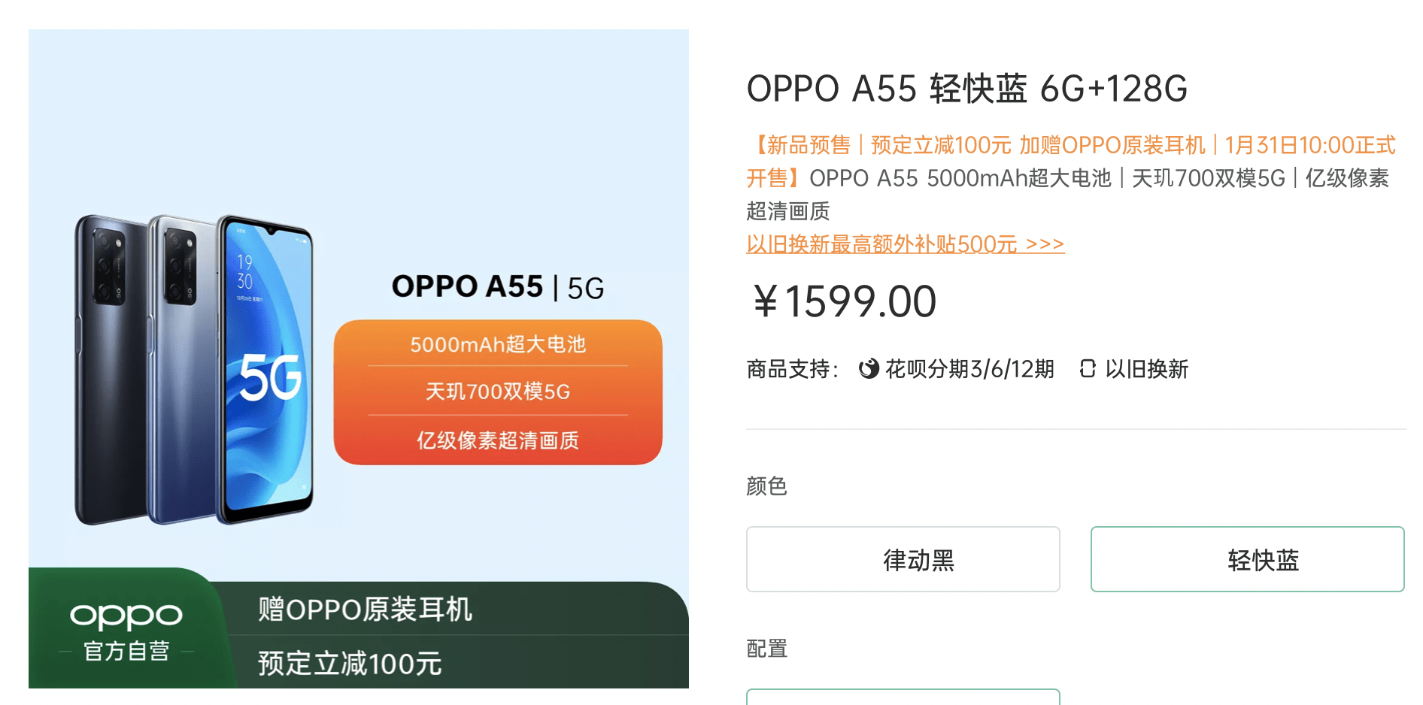Click the OPPO logo on banner
1423x705 pixels.
coord(126,616)
